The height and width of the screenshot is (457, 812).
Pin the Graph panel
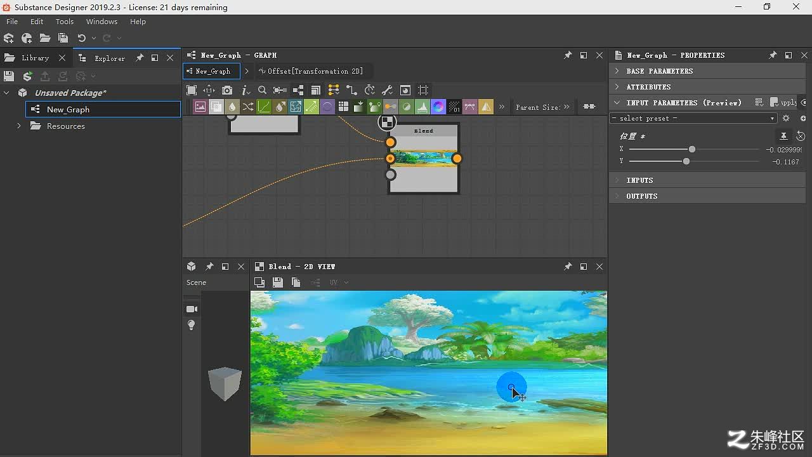click(x=568, y=55)
